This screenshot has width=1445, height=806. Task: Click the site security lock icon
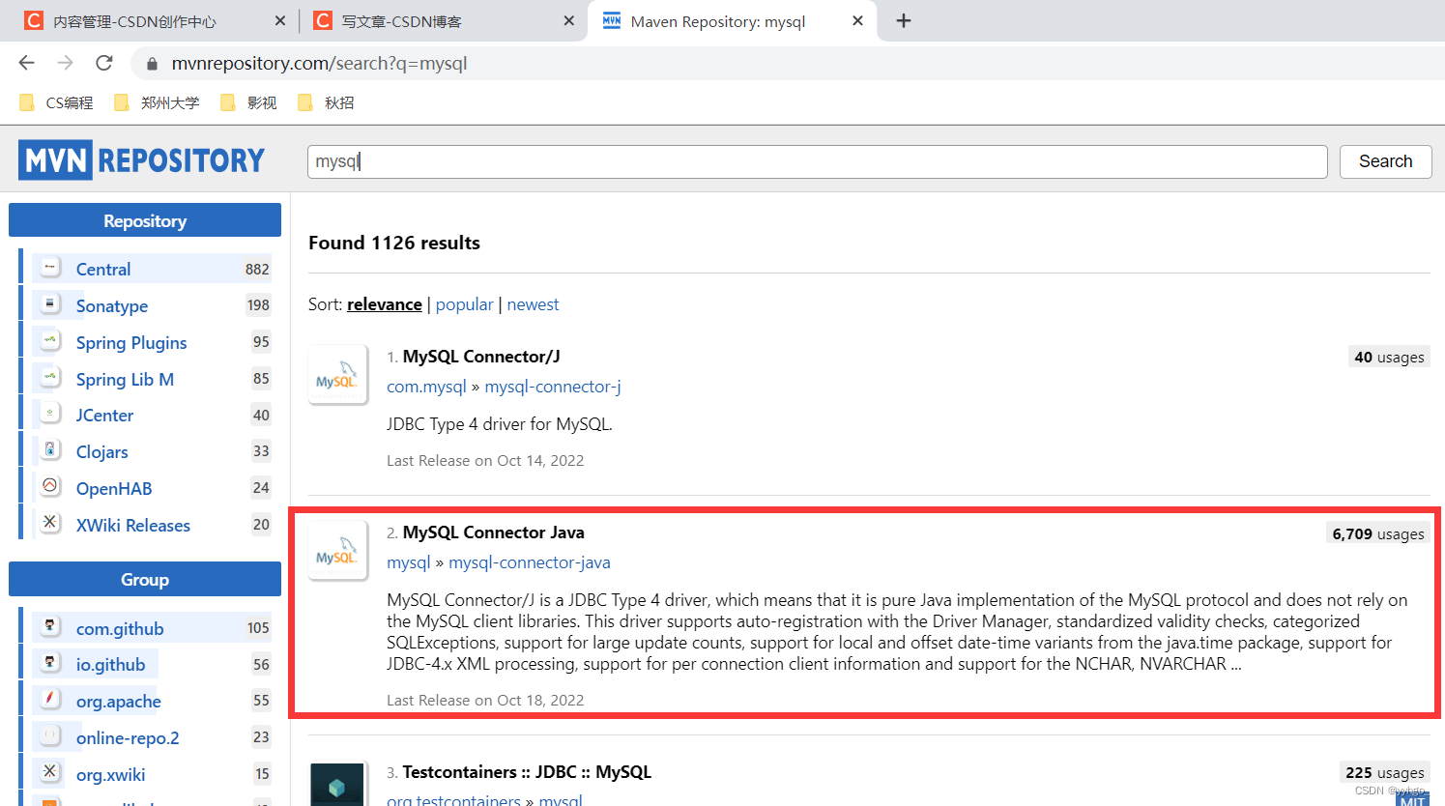152,64
